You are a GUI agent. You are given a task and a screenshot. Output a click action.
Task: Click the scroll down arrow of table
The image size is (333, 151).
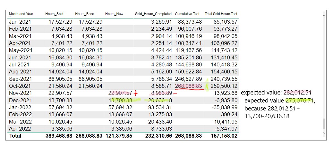click(324, 133)
